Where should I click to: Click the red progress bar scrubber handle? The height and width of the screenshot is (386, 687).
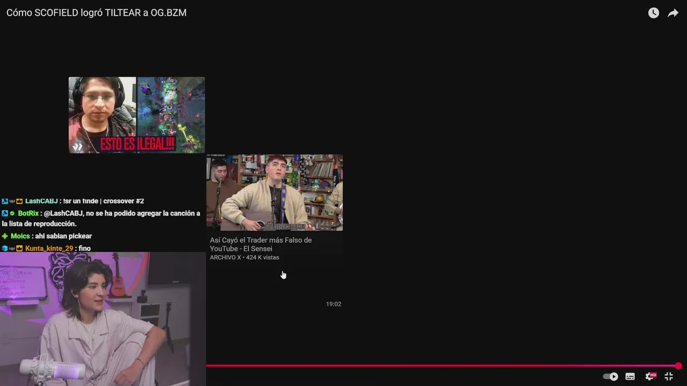click(678, 366)
